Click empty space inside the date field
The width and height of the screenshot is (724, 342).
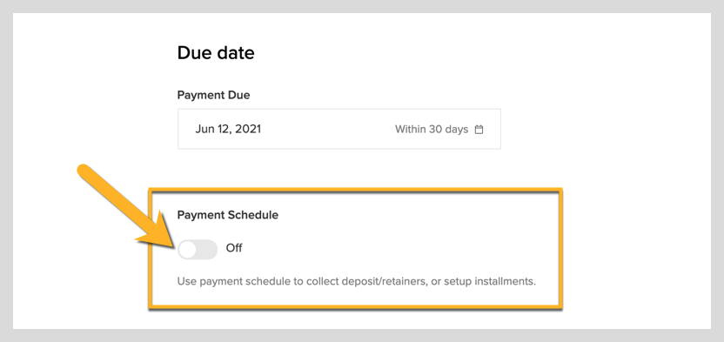(x=328, y=129)
